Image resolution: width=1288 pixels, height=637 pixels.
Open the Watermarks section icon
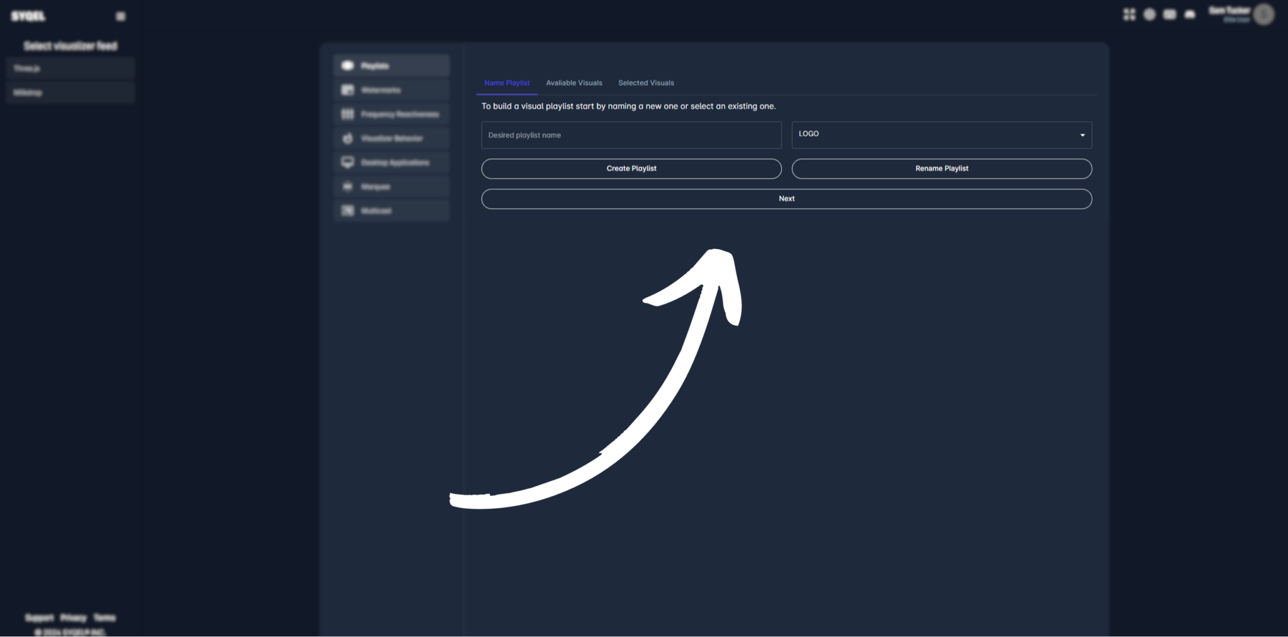coord(348,90)
